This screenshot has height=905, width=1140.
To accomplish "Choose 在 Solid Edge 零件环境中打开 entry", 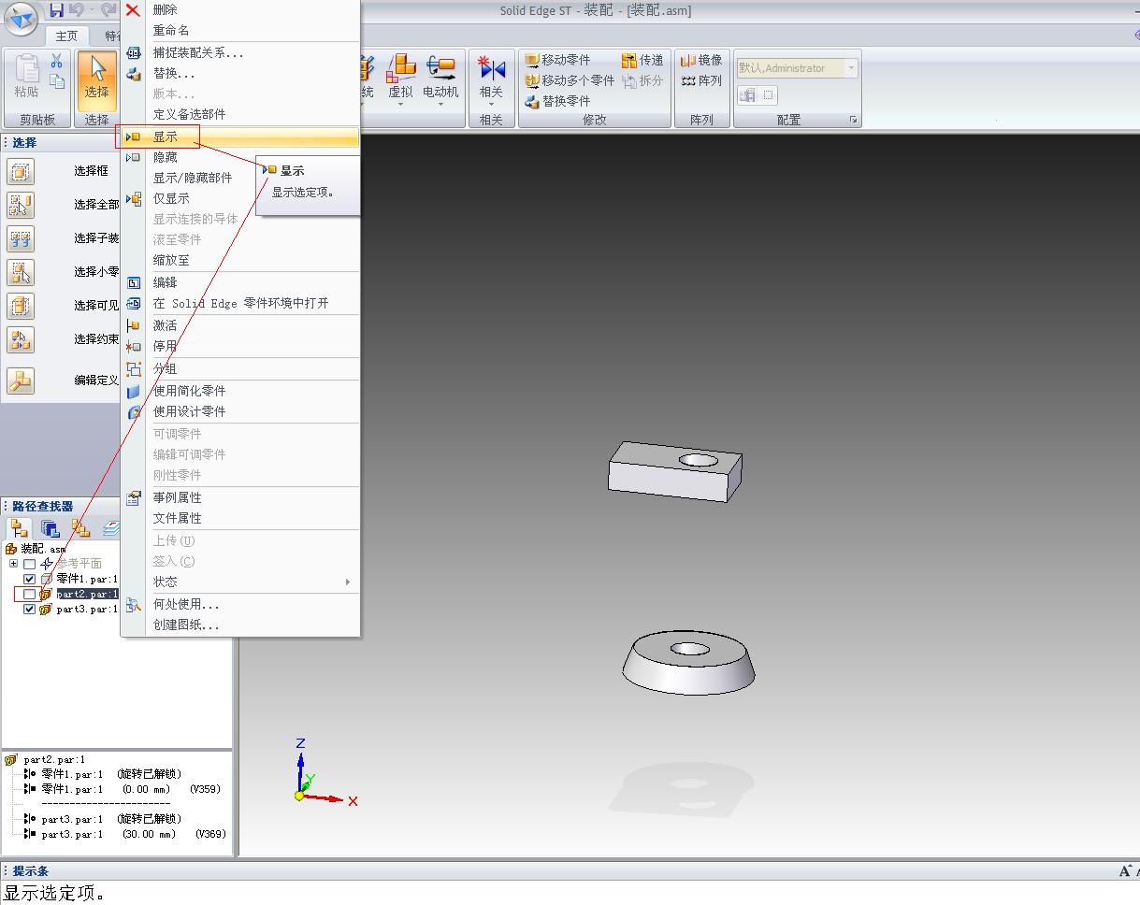I will [x=240, y=303].
